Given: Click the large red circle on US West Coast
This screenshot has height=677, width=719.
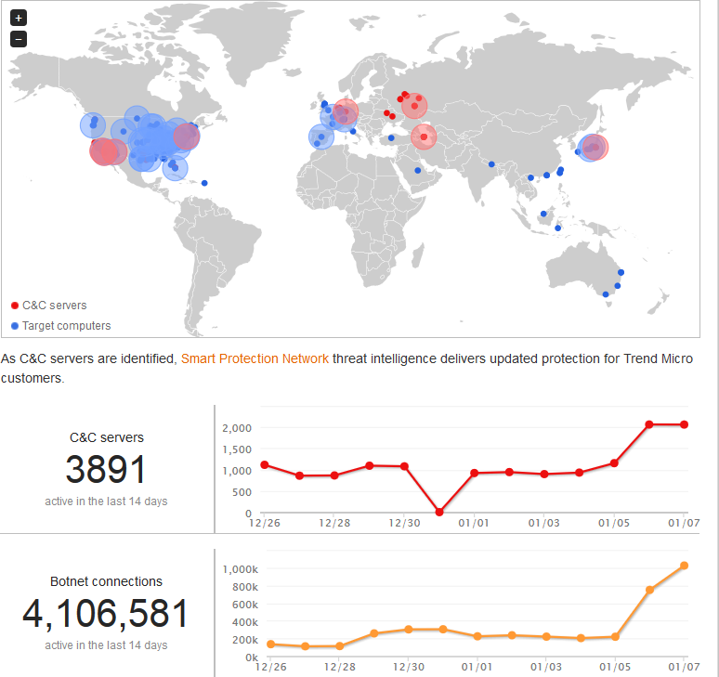Looking at the screenshot, I should (x=106, y=150).
